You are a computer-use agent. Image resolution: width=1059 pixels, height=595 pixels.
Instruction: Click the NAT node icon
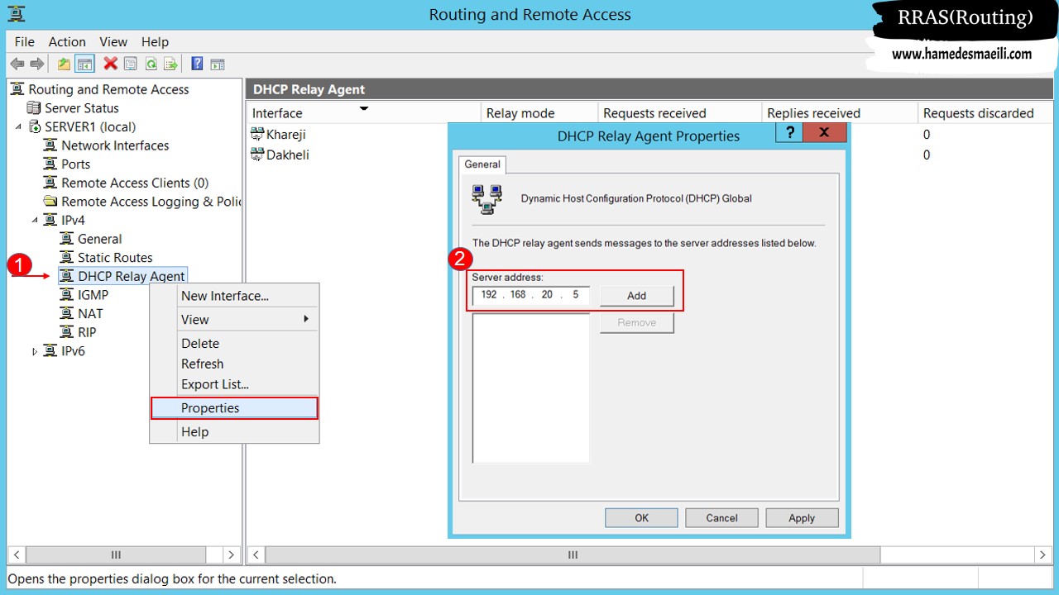[67, 314]
